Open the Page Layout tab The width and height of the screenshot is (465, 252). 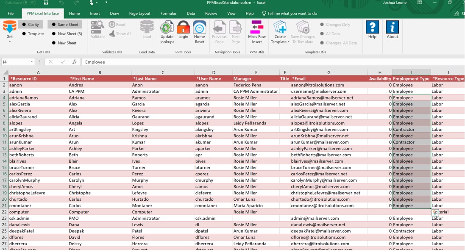point(140,14)
